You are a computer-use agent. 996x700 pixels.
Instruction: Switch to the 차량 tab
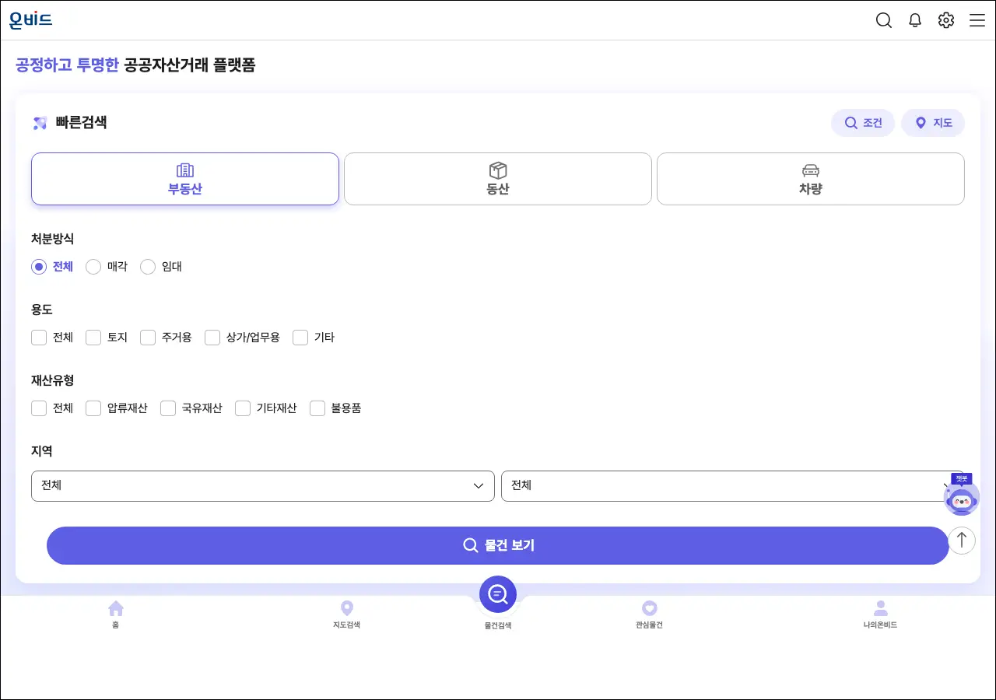click(810, 179)
